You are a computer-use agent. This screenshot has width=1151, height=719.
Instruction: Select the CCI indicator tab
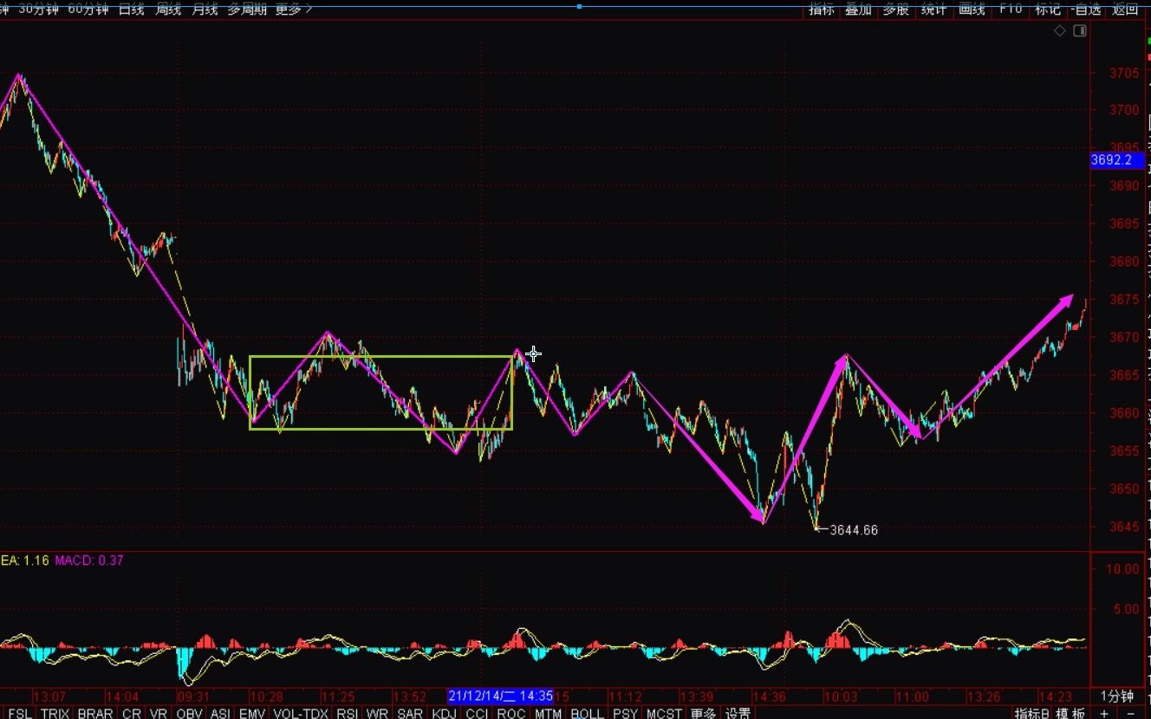[x=477, y=713]
